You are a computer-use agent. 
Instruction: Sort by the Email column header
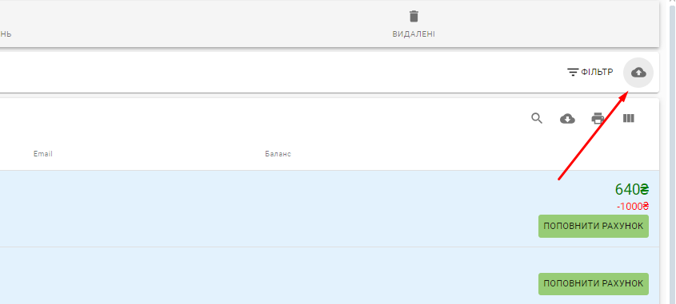pyautogui.click(x=43, y=154)
